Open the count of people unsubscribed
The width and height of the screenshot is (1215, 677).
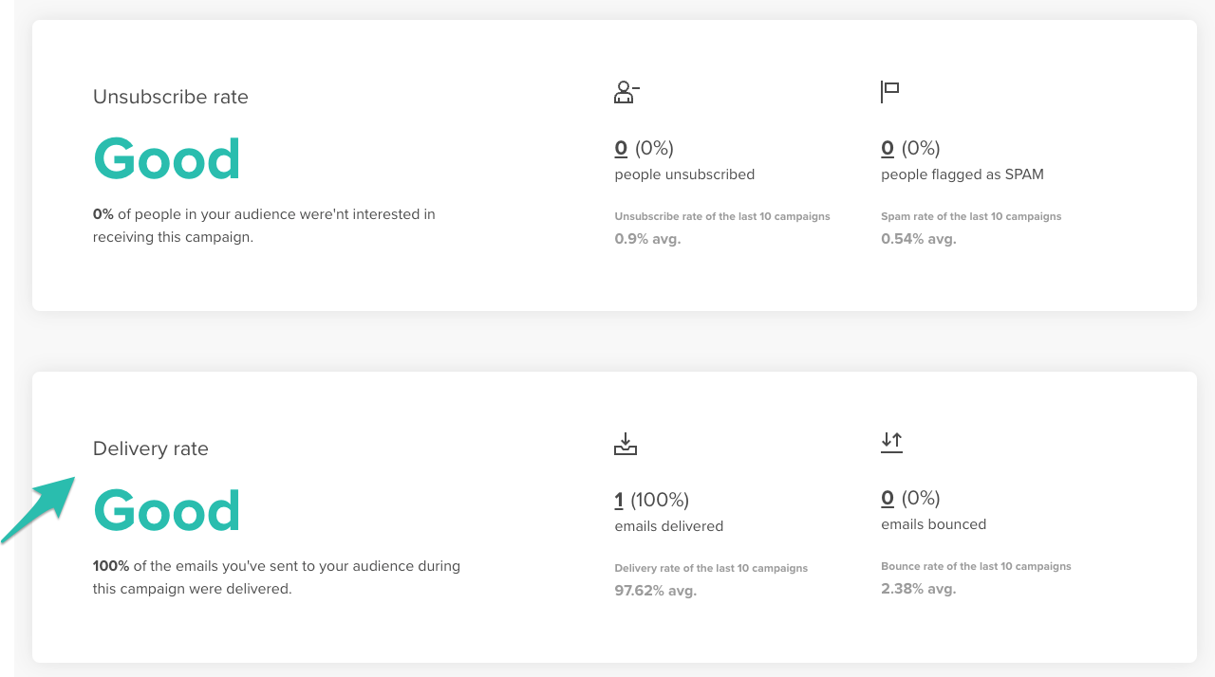click(x=621, y=148)
